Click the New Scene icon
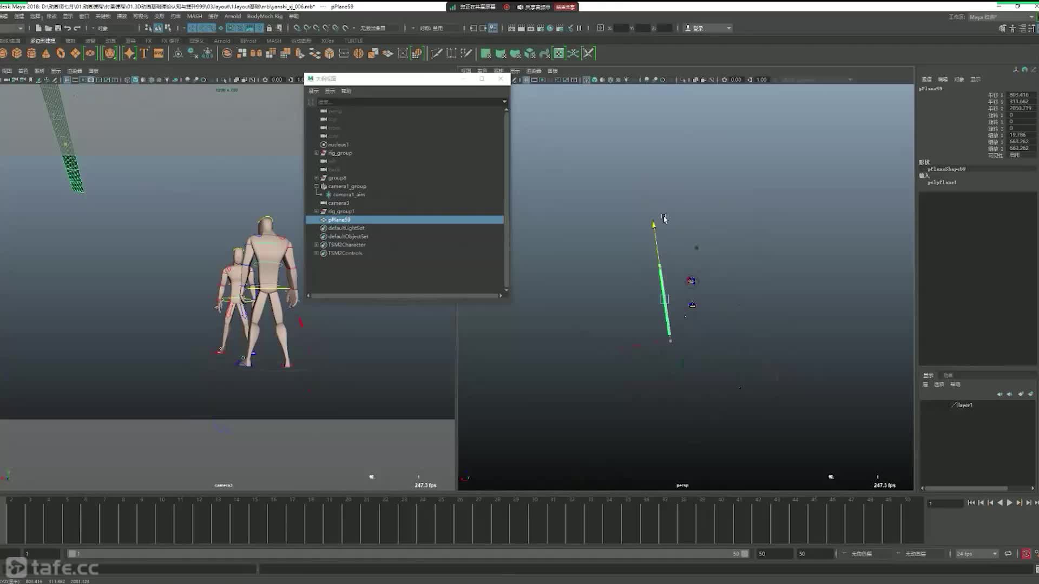Viewport: 1039px width, 584px height. pyautogui.click(x=38, y=28)
